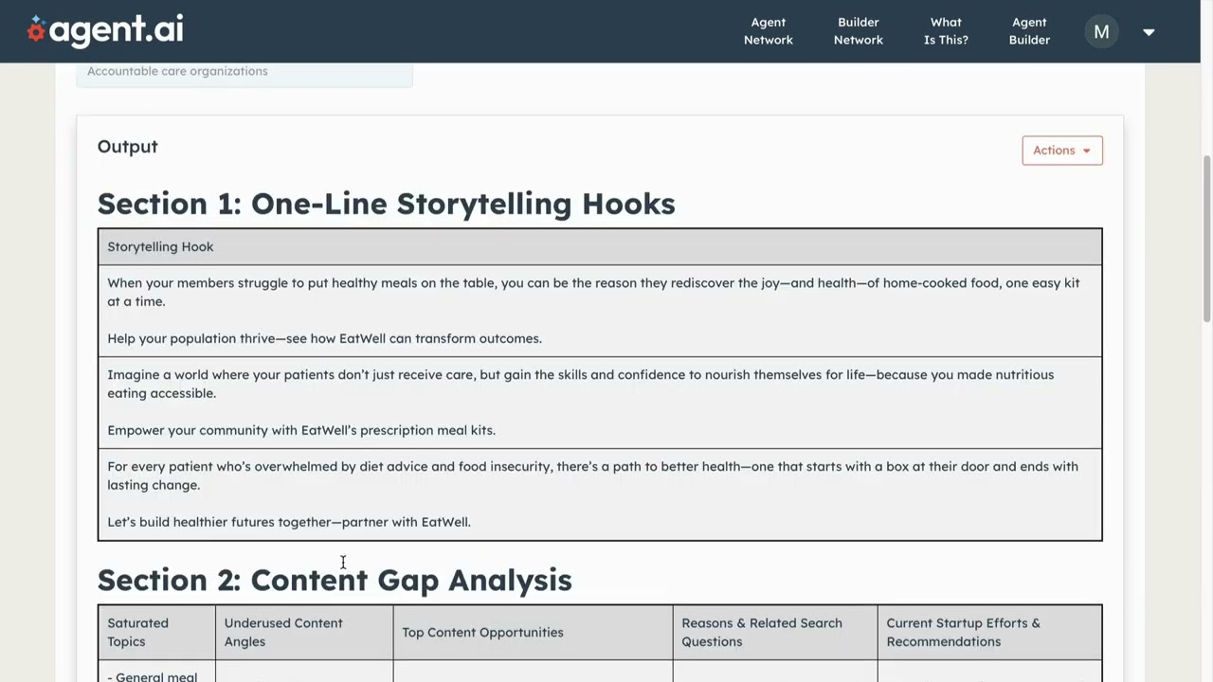Open the Actions dropdown button
The width and height of the screenshot is (1213, 682).
1061,151
